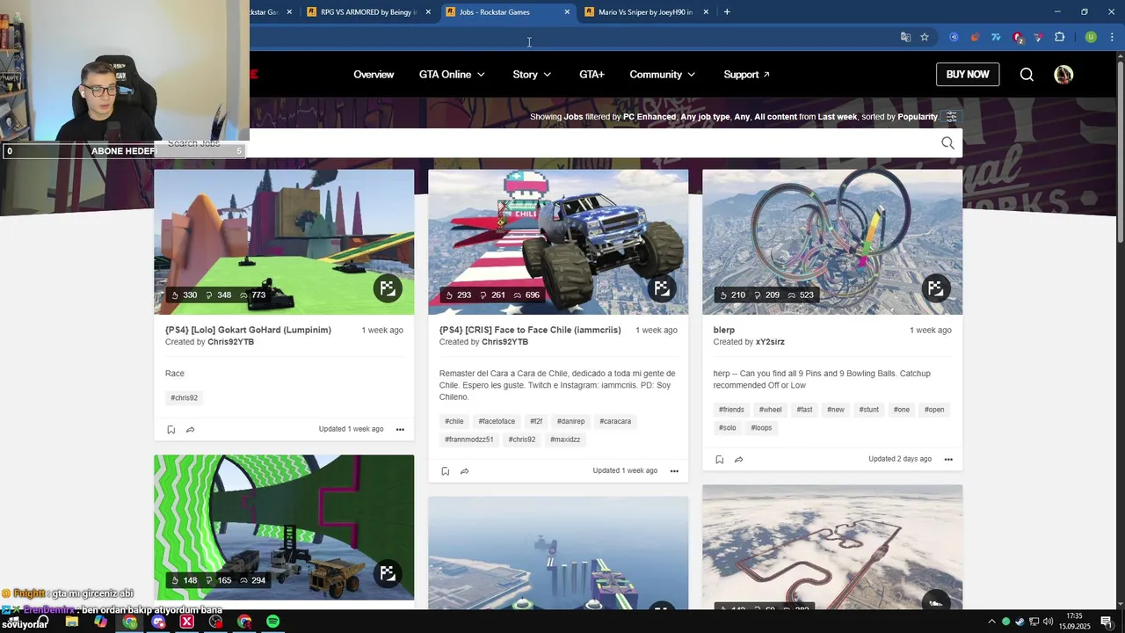Show hidden system tray icons
Screen dimensions: 1125x633
[991, 622]
